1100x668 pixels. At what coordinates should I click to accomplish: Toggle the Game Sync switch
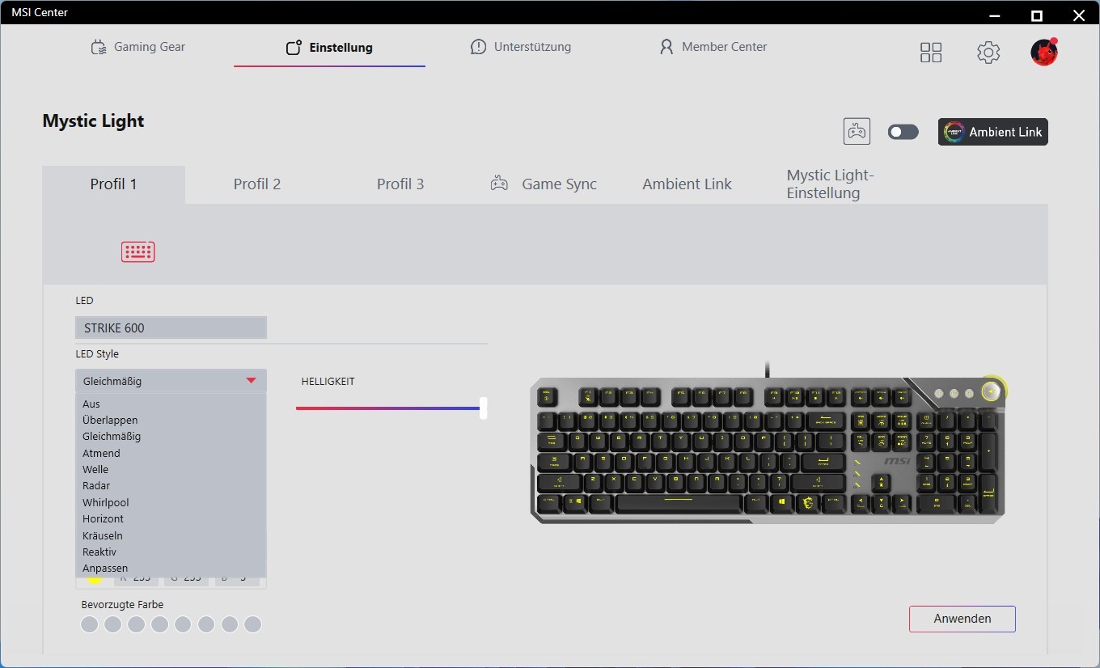point(903,132)
